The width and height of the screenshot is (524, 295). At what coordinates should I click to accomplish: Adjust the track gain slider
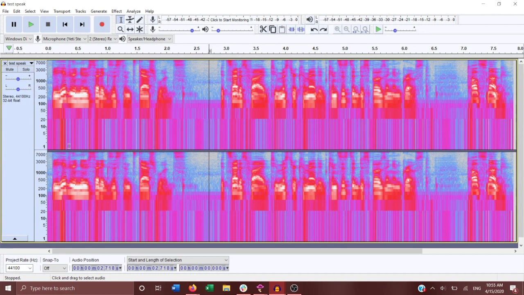[18, 79]
